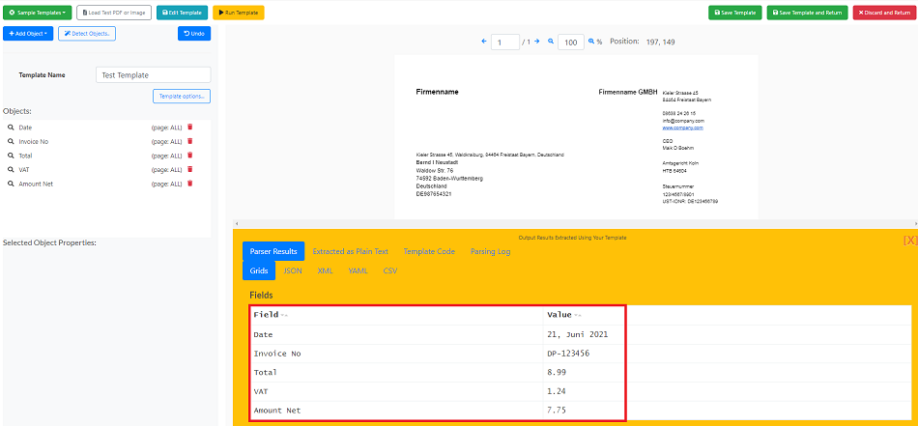Delete the Total object via trash icon

189,156
